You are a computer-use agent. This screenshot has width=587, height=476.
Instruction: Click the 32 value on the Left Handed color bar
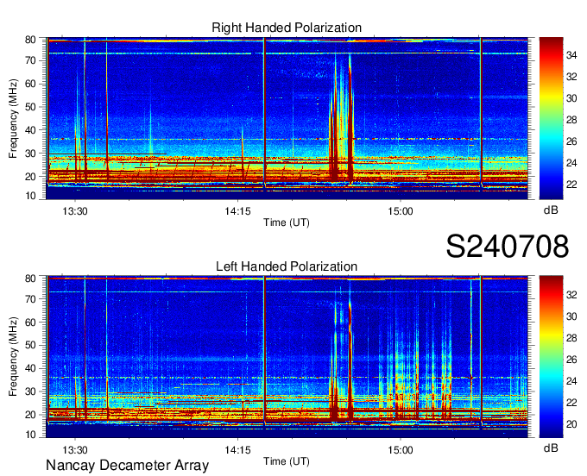coord(571,295)
